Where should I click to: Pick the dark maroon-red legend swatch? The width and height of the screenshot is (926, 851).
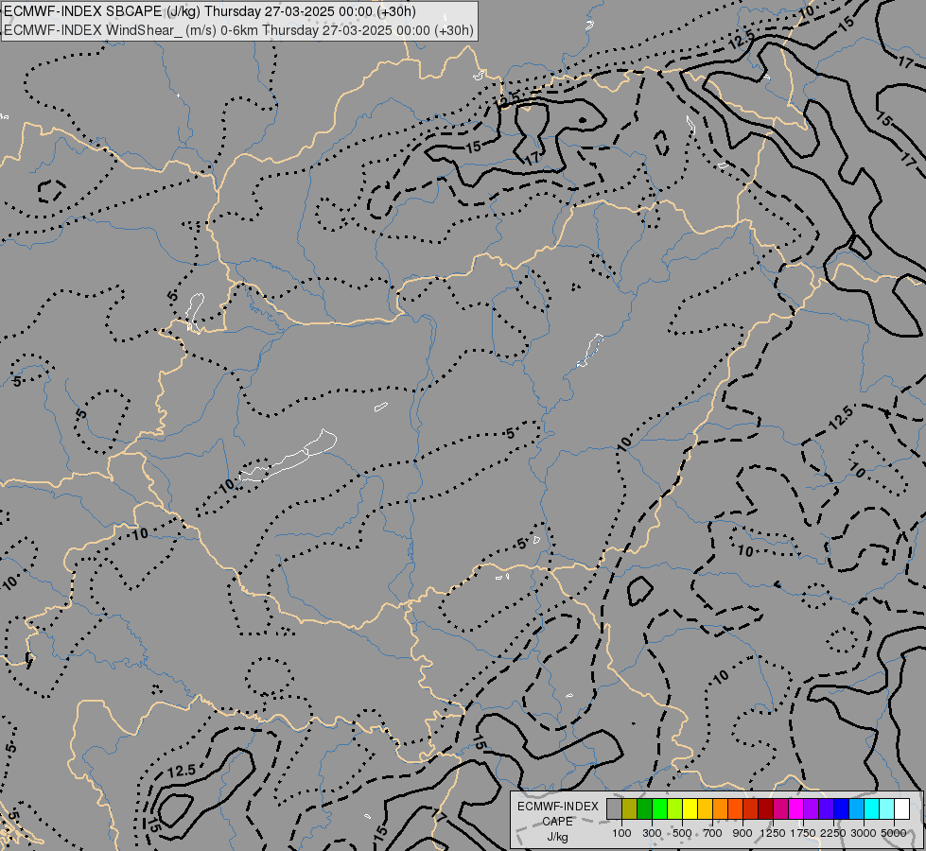765,809
